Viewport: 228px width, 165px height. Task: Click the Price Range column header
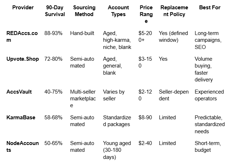tap(145, 14)
